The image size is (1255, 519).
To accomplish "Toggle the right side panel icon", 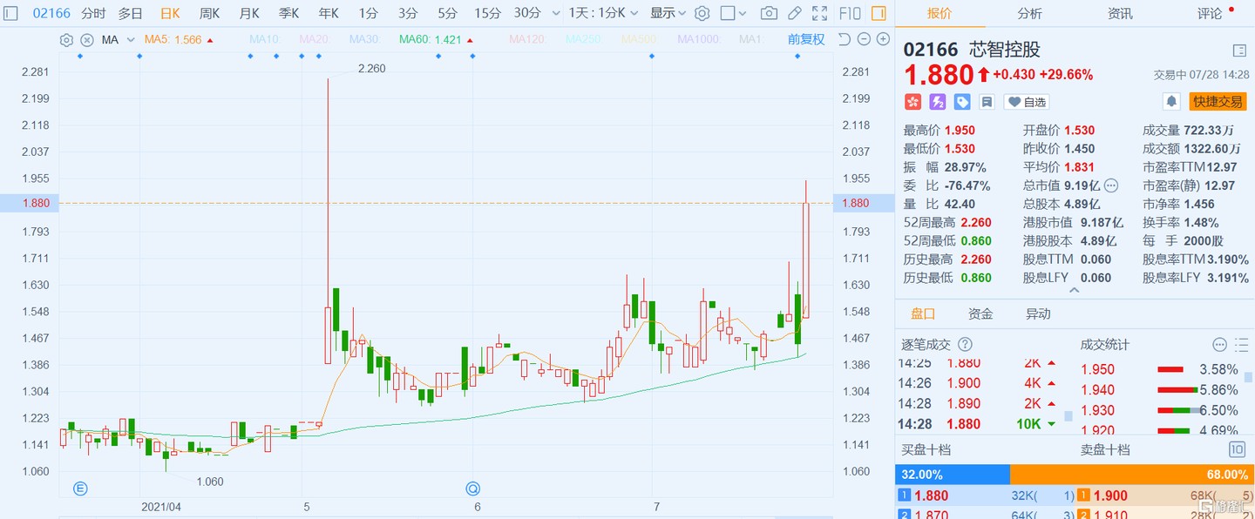I will point(878,13).
